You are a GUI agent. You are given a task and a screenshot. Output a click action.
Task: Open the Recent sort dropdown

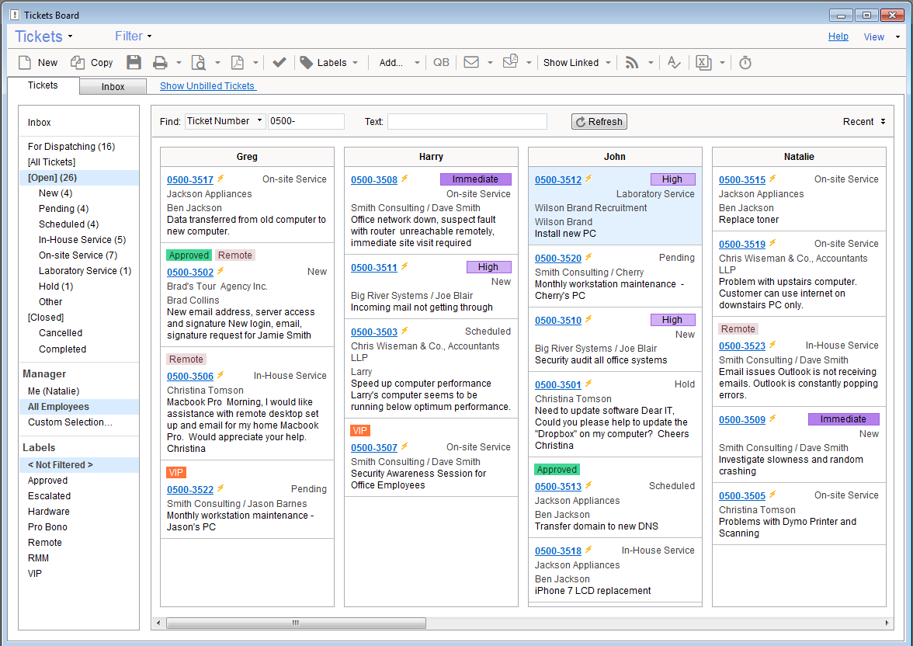pyautogui.click(x=864, y=122)
